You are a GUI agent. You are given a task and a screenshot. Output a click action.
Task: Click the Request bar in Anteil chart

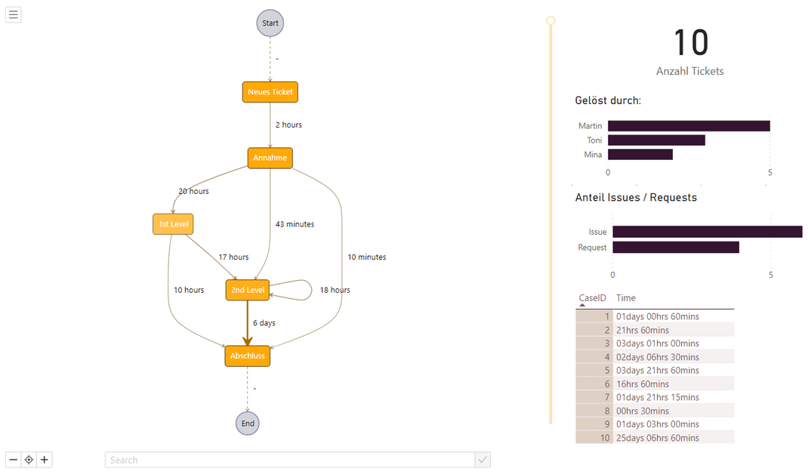point(676,247)
